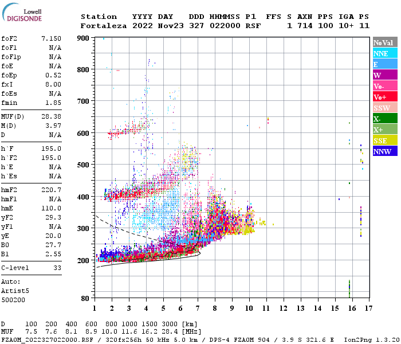Viewport: 401px width, 344px height.
Task: Select the Vo- pink legend swatch
Action: 385,86
